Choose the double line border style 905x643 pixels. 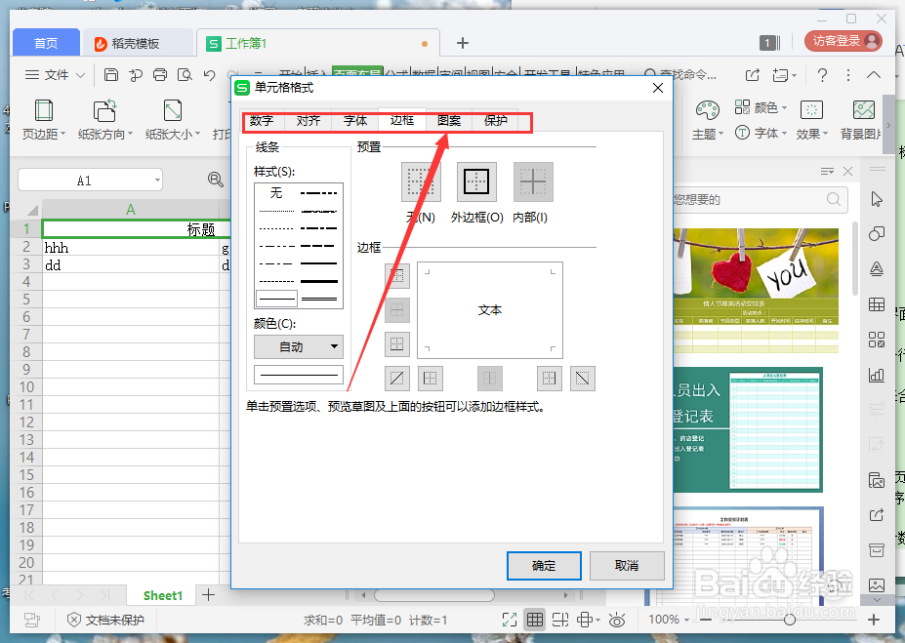click(319, 299)
